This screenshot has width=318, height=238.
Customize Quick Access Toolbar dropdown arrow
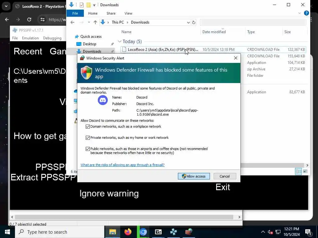94,5
